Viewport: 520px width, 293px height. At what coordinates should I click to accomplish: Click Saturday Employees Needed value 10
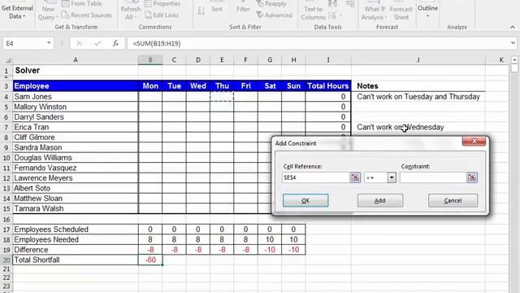point(270,240)
